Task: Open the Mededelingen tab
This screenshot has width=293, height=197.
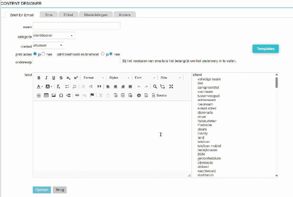Action: 96,15
